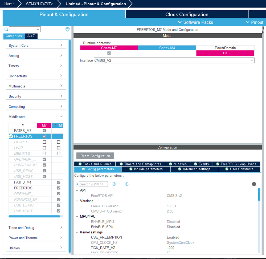Screen dimensions: 266x259
Task: Open the Pinout dropdown menu
Action: coord(255,22)
